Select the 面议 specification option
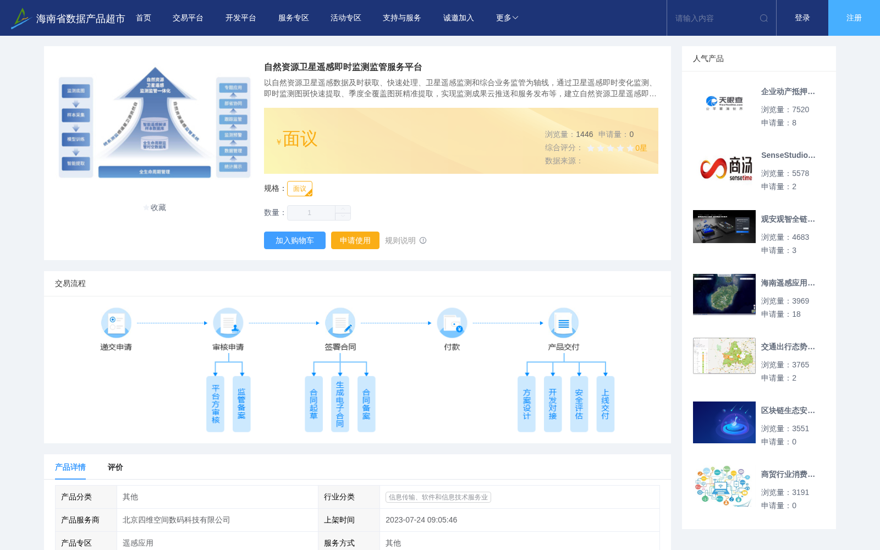The height and width of the screenshot is (550, 880). (x=300, y=189)
